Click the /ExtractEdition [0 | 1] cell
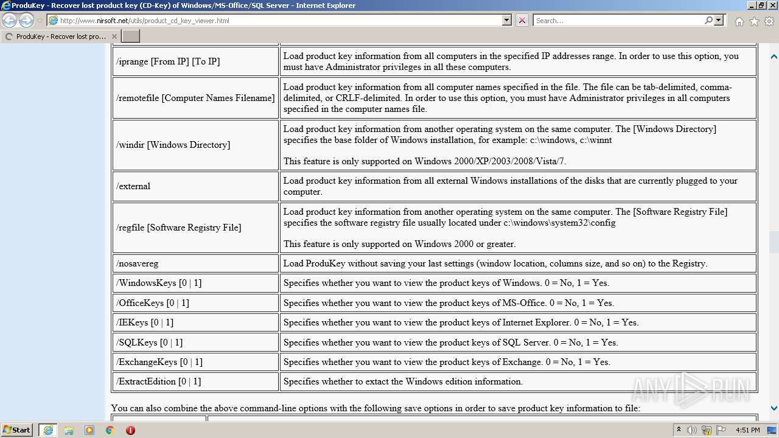The height and width of the screenshot is (438, 779). pyautogui.click(x=195, y=381)
